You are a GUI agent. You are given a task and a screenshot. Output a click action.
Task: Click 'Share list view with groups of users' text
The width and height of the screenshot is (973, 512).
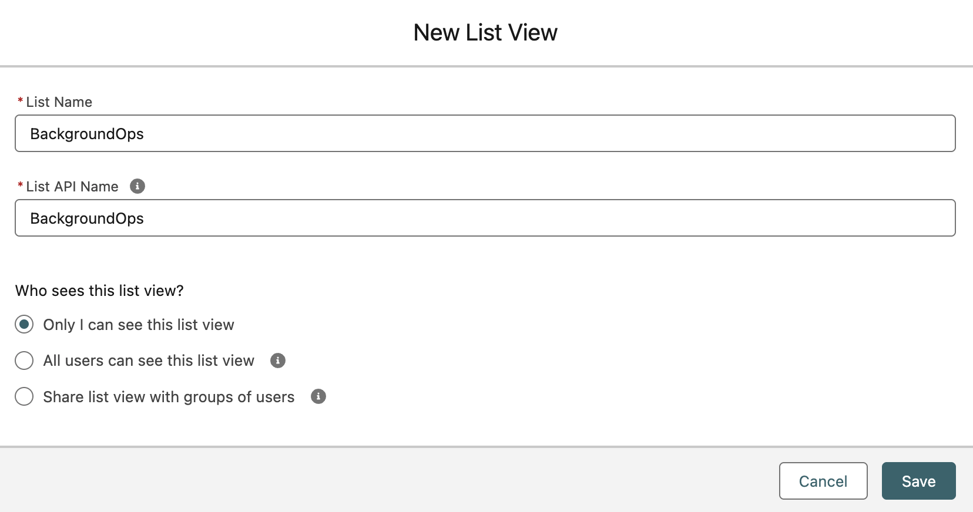(x=169, y=397)
